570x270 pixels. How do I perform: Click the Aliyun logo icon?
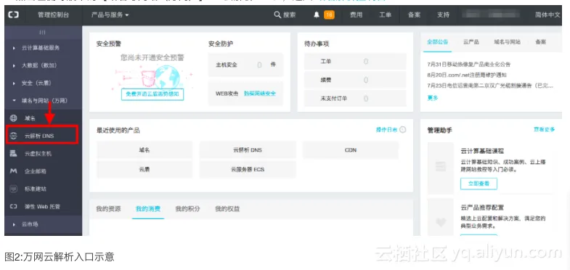coord(14,15)
